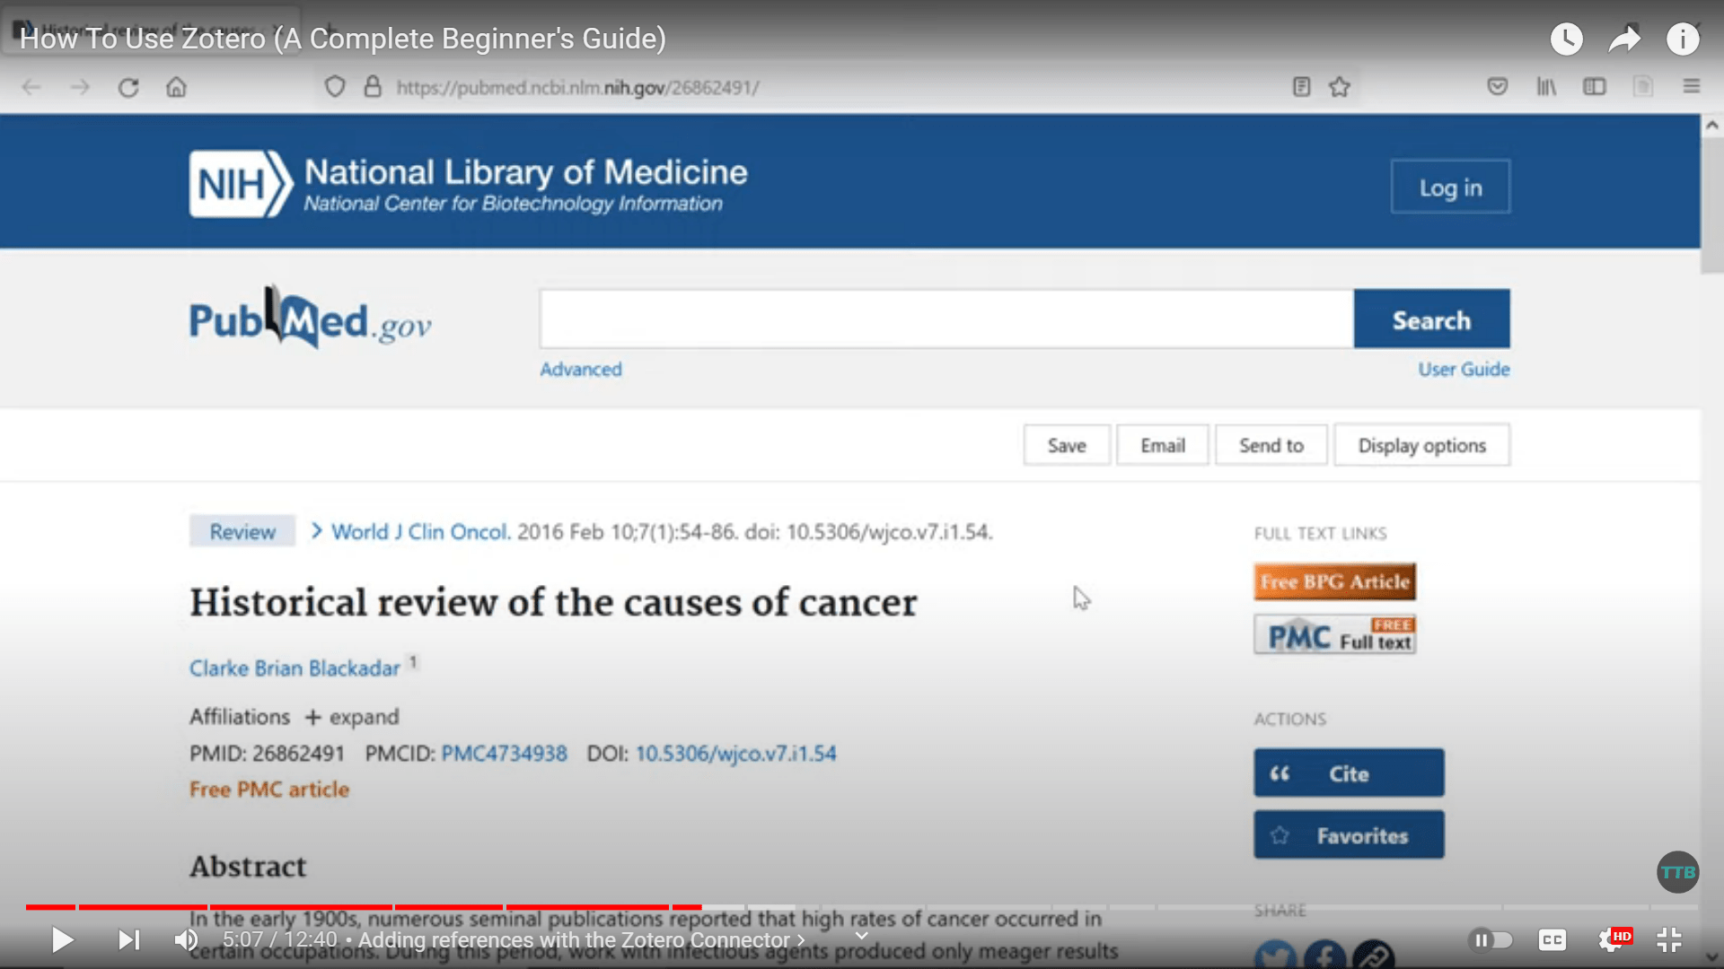
Task: Click the browser reload page icon
Action: [x=128, y=87]
